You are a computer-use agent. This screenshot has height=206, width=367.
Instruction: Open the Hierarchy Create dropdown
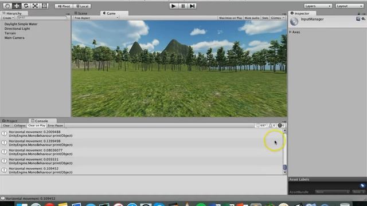[8, 18]
